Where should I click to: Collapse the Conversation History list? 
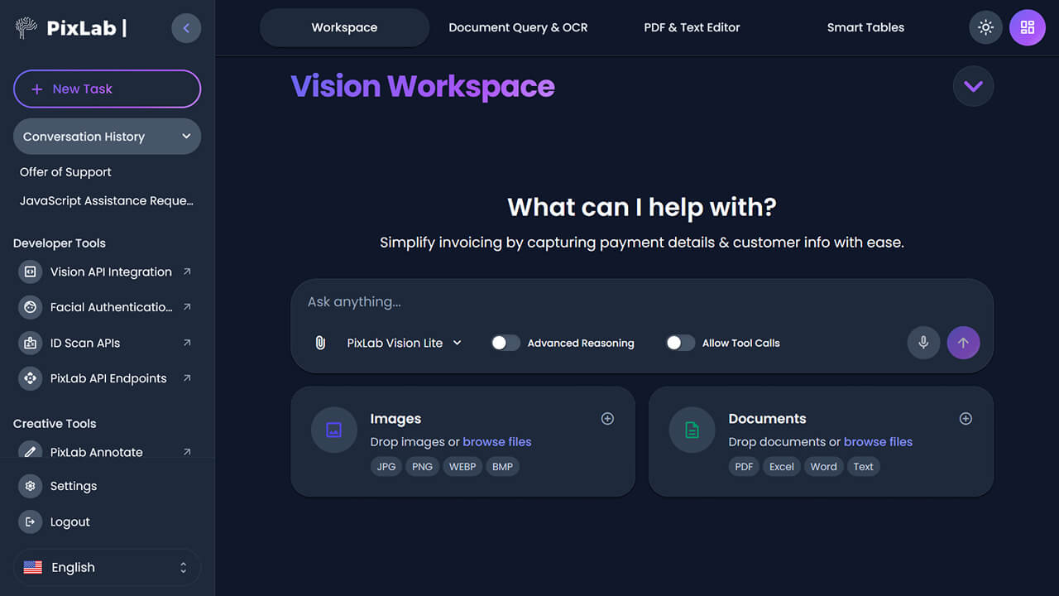click(x=187, y=136)
